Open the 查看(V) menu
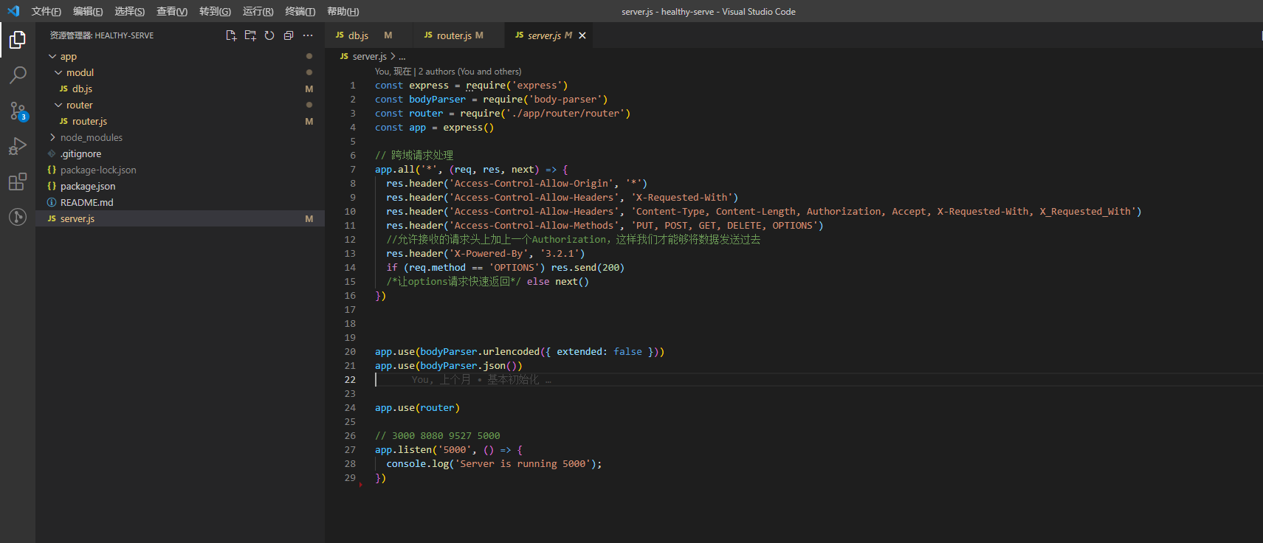This screenshot has height=543, width=1263. coord(172,11)
